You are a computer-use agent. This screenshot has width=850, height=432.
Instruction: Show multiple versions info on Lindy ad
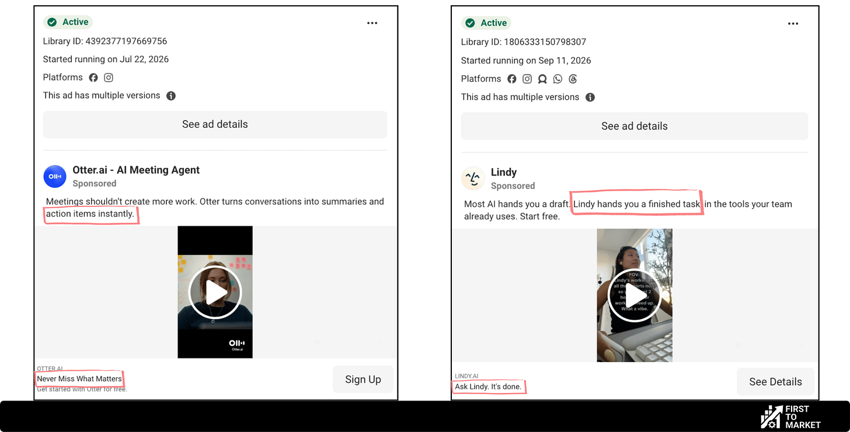590,97
